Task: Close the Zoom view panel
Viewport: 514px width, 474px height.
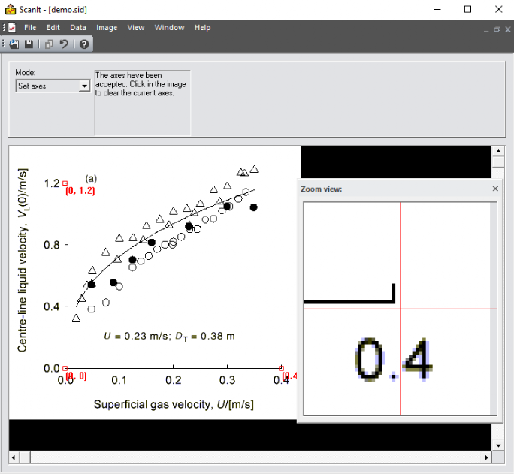Action: [495, 189]
